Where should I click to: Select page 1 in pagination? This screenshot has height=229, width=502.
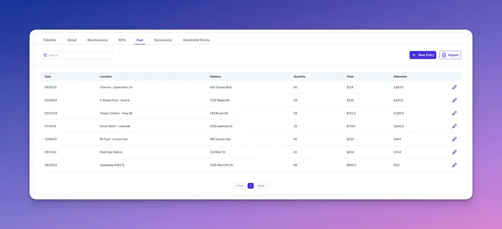pos(250,185)
